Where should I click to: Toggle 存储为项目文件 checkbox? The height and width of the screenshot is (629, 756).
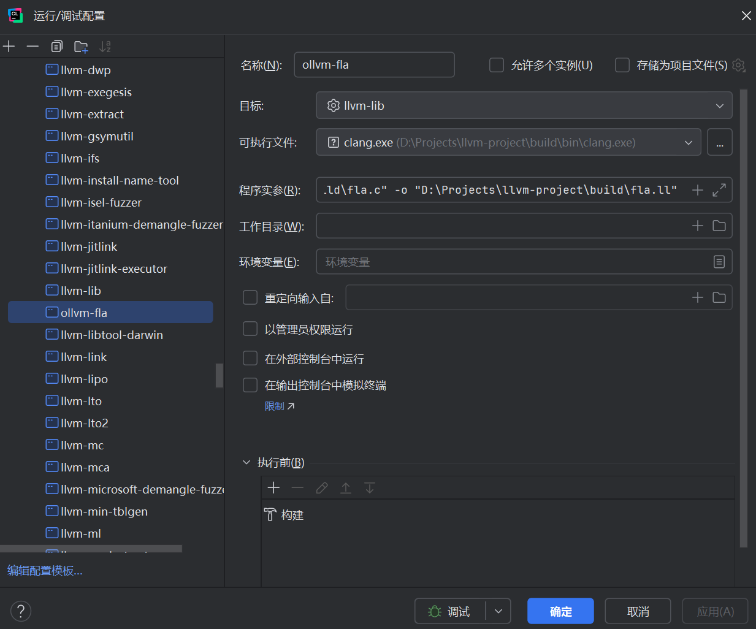coord(622,65)
